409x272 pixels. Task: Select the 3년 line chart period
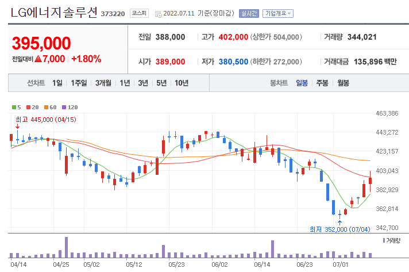(x=143, y=83)
